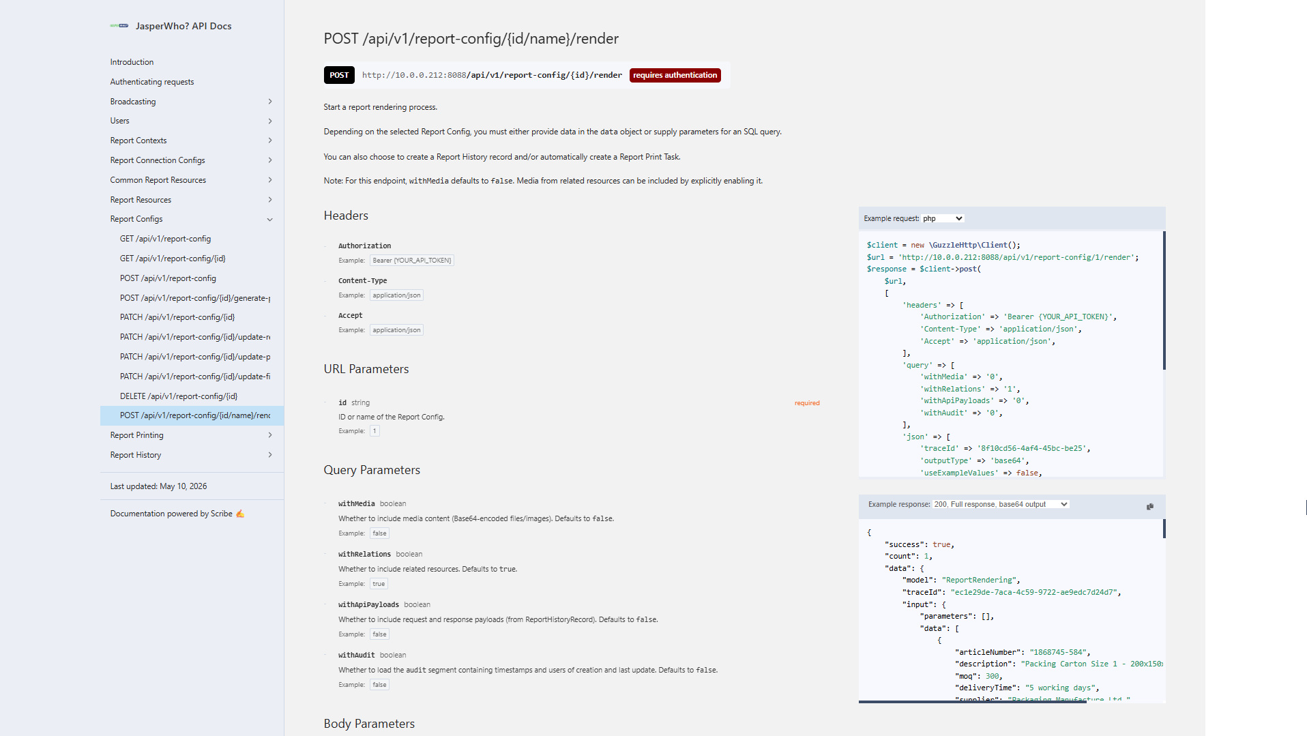The height and width of the screenshot is (736, 1307).
Task: Copy the example response with the copy icon
Action: click(x=1150, y=506)
